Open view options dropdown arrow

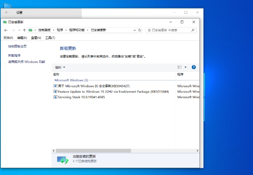point(185,67)
